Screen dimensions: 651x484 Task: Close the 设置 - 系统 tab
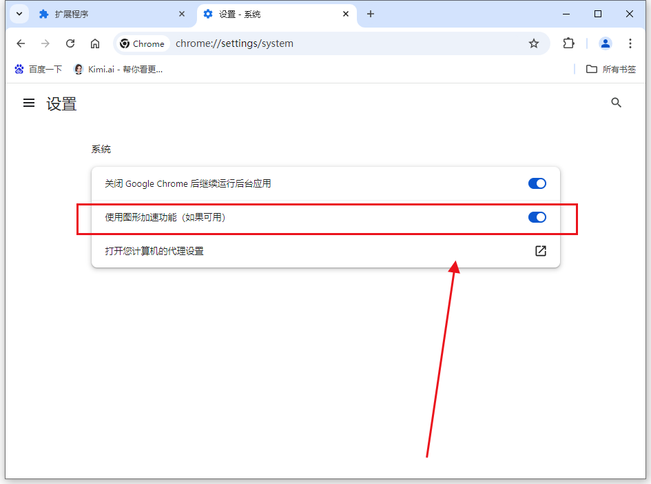345,14
